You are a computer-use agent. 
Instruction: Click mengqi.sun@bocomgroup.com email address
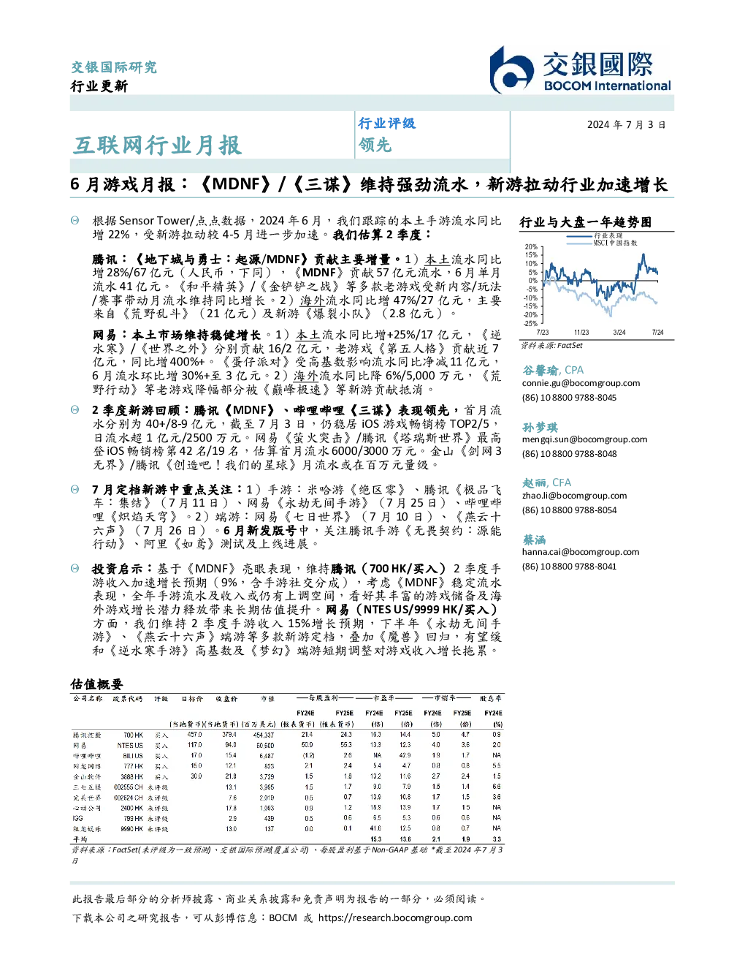pyautogui.click(x=584, y=439)
